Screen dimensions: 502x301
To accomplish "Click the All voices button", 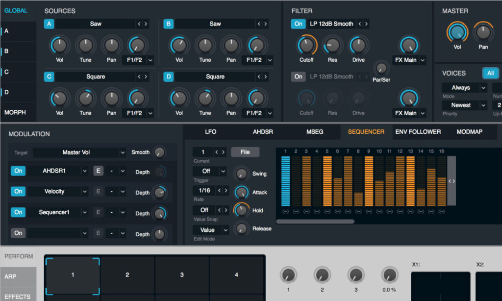I will click(490, 73).
